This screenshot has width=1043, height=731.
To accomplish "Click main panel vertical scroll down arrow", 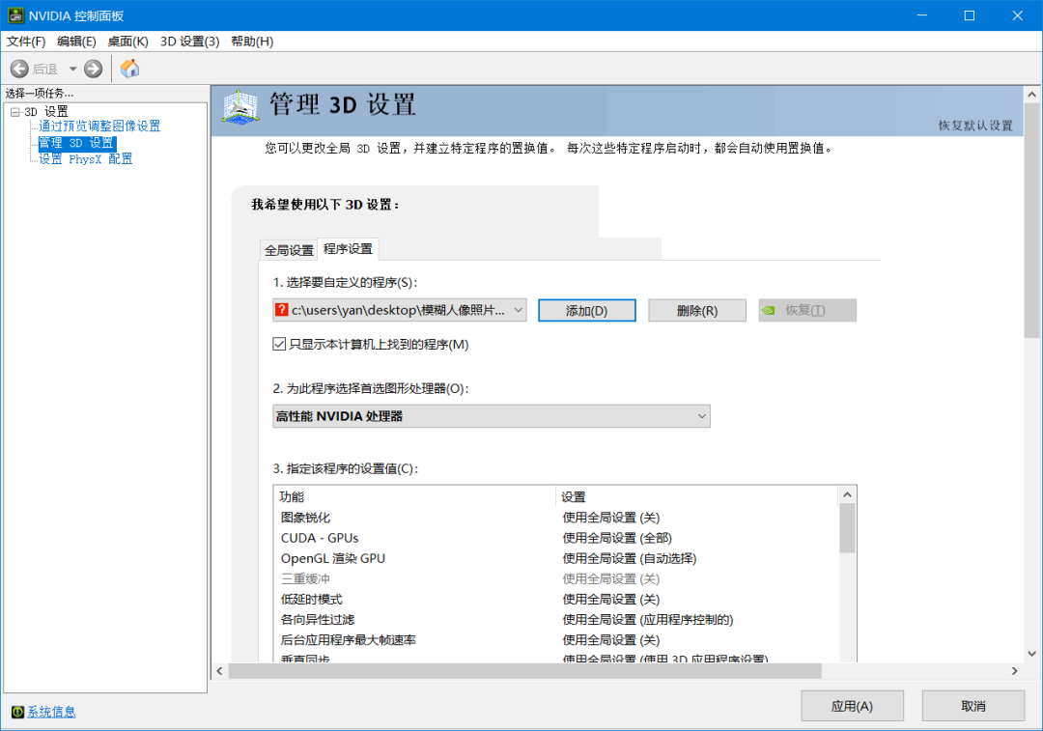I will 1031,654.
